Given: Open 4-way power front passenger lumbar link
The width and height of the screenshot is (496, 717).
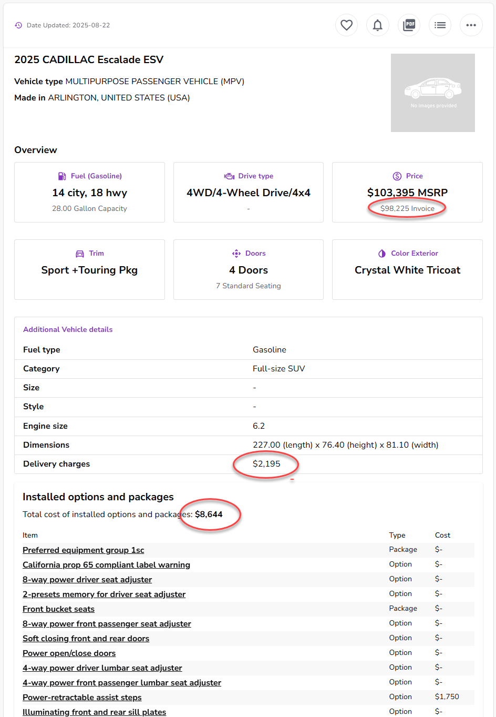Looking at the screenshot, I should tap(122, 682).
